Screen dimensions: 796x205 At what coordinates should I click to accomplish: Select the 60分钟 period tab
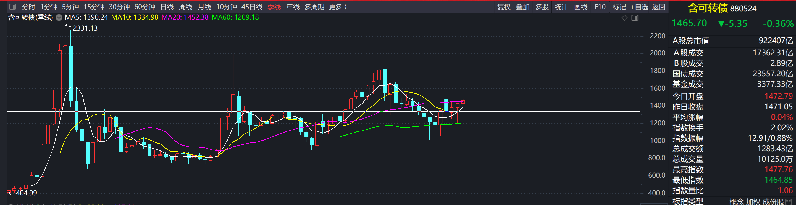[x=145, y=7]
